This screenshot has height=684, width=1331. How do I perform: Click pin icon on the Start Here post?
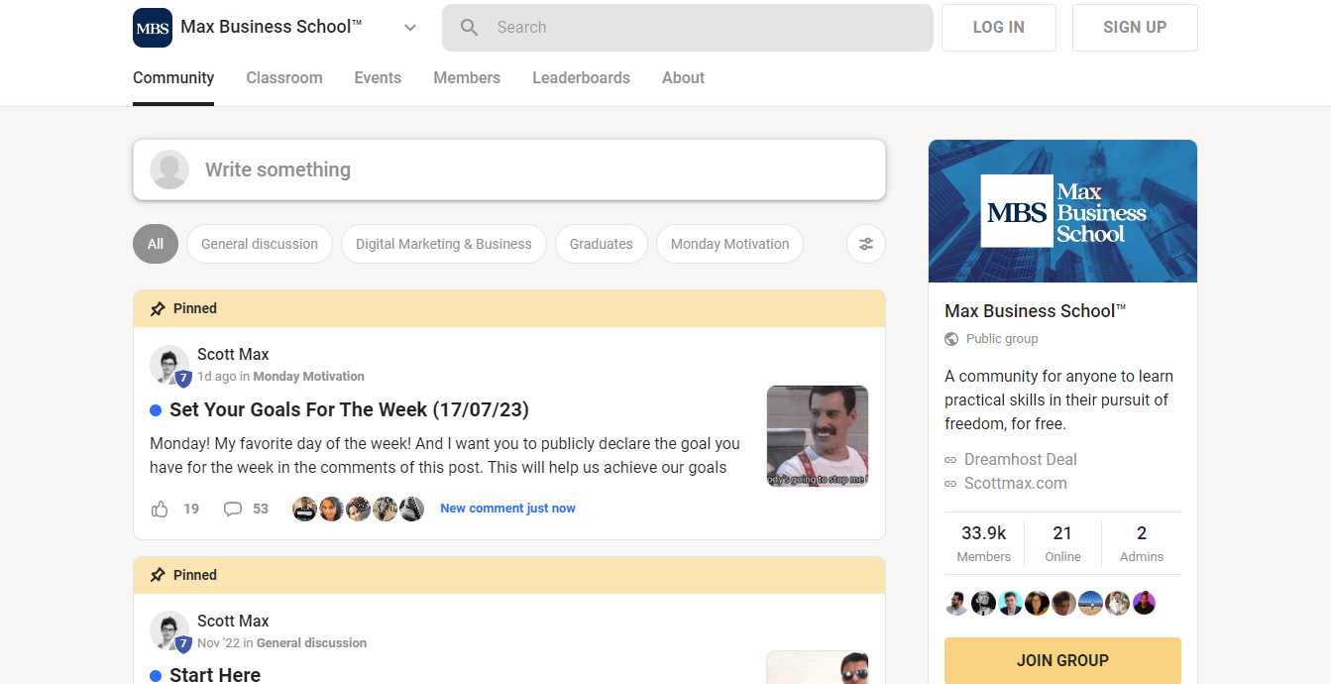[x=158, y=575]
